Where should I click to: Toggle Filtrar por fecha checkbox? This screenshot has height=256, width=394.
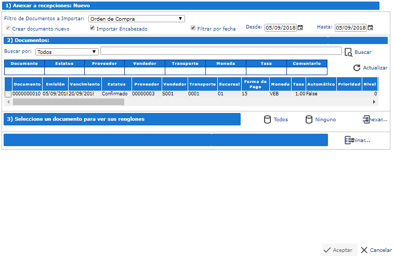pyautogui.click(x=193, y=28)
